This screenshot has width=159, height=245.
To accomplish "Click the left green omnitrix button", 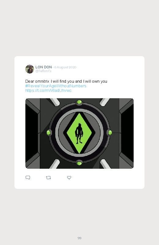I will [49, 133].
